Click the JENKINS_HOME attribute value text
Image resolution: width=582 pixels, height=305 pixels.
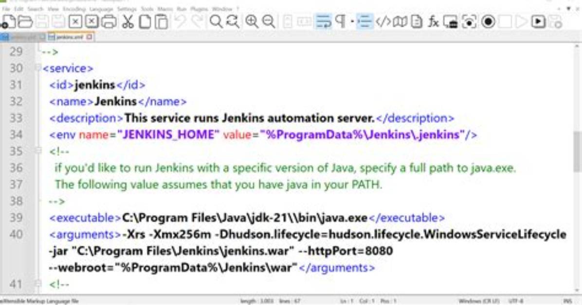168,135
